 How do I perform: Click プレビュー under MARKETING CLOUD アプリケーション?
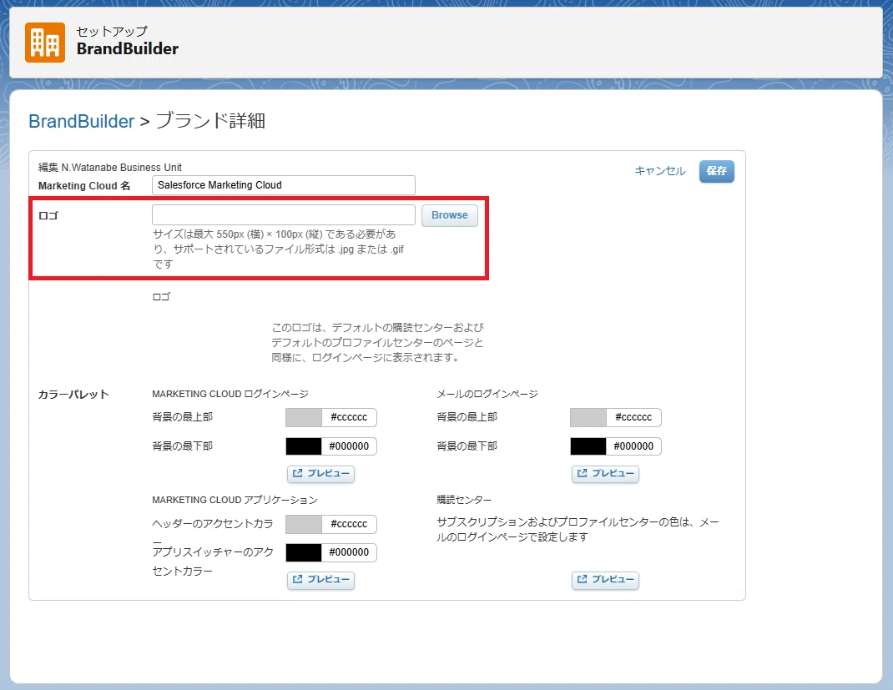[320, 580]
